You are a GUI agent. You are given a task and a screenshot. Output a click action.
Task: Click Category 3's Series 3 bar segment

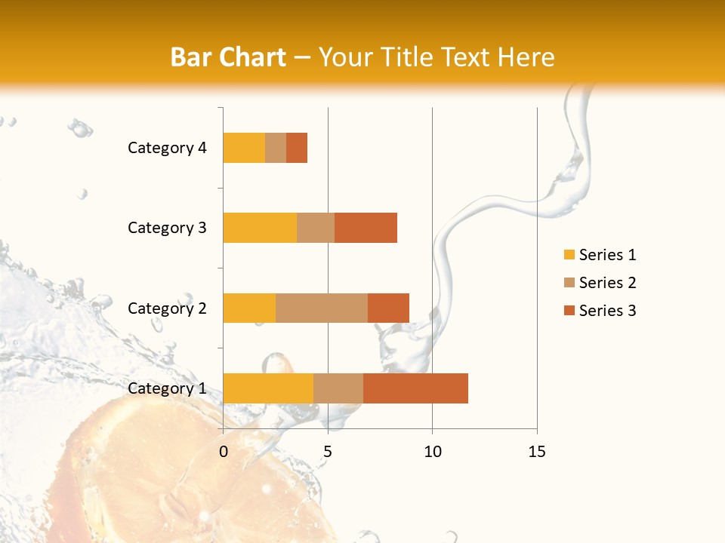point(366,228)
